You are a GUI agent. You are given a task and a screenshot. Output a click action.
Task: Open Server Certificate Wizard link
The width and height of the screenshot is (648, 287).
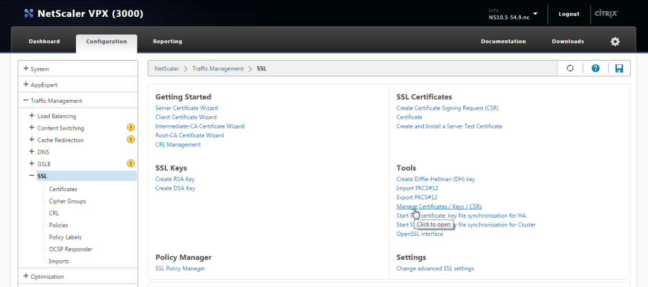point(187,108)
